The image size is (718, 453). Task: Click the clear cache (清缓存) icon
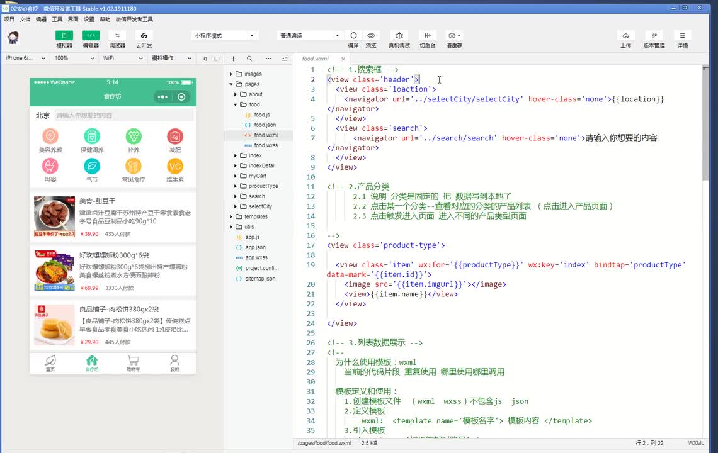[x=453, y=36]
